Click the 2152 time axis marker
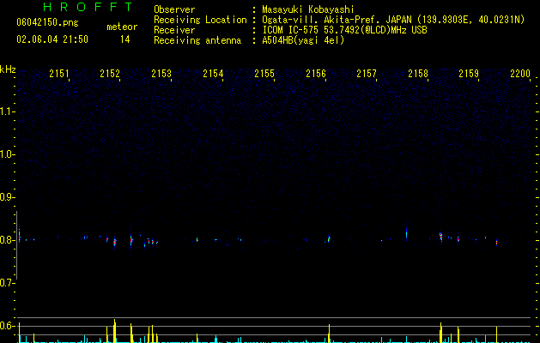The width and height of the screenshot is (540, 343). tap(110, 73)
